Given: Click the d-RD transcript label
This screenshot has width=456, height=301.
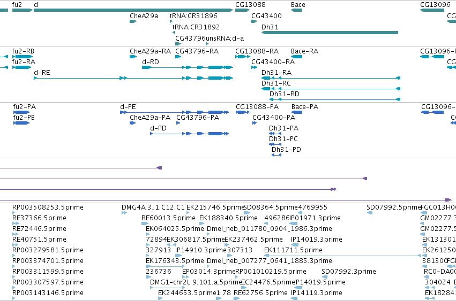Looking at the screenshot, I should pyautogui.click(x=151, y=62).
